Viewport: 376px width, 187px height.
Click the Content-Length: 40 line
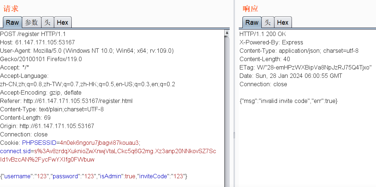[x=265, y=59]
